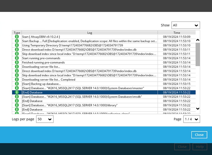The height and width of the screenshot is (155, 212).
Task: Click info icon for System Databases\msdb row
Action: [17, 97]
